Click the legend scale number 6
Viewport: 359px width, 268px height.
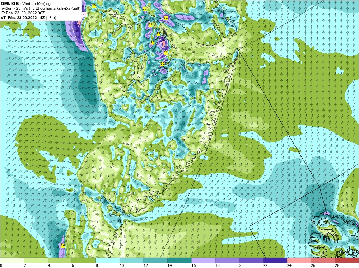73,265
